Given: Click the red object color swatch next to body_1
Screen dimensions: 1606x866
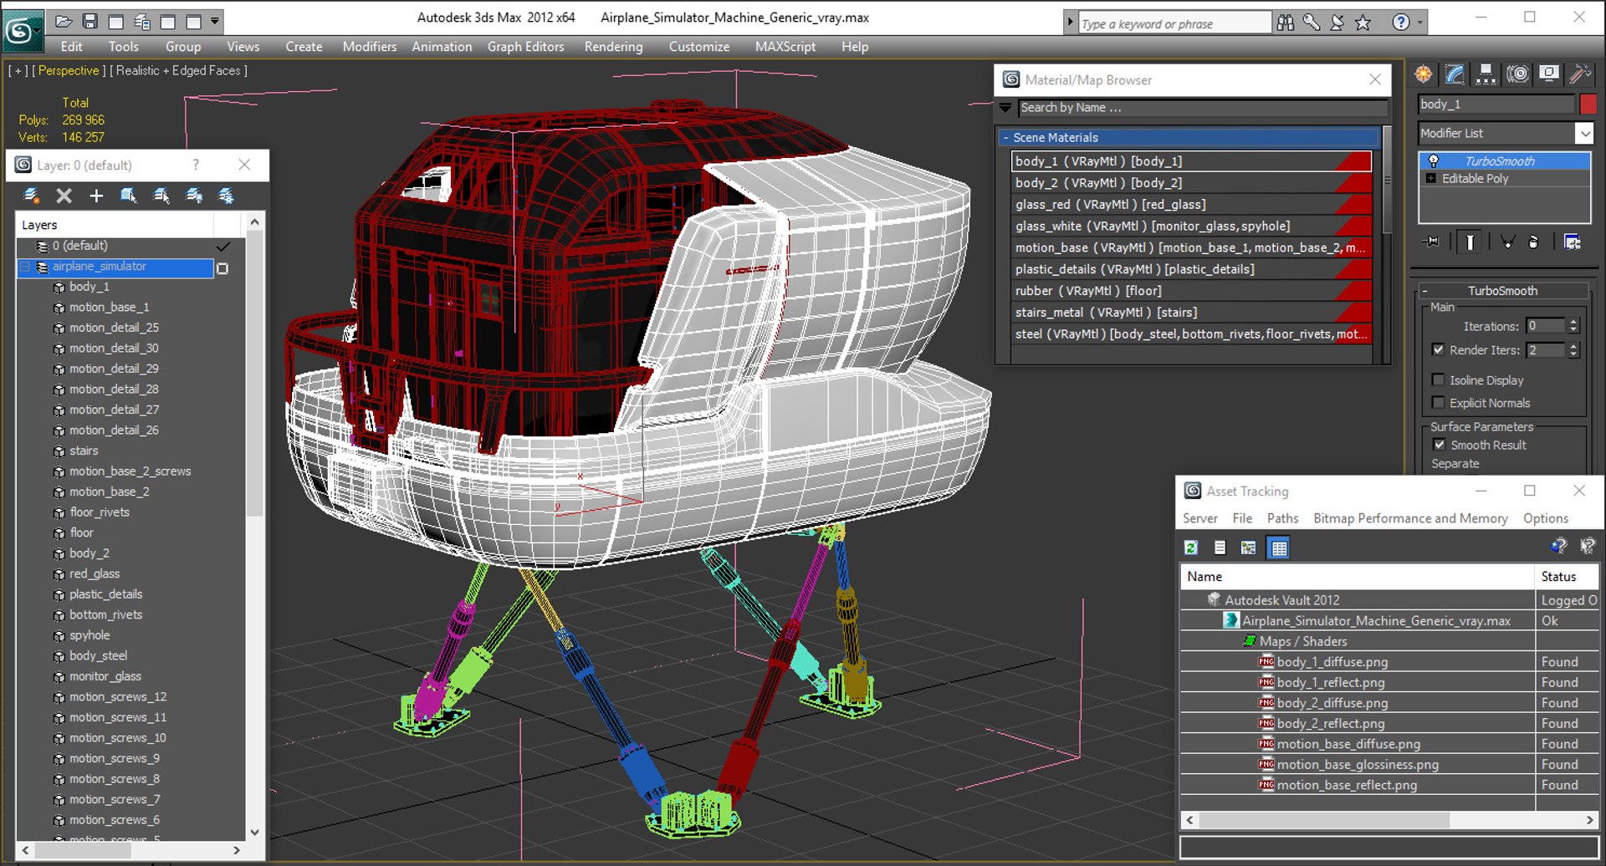Looking at the screenshot, I should click(x=1588, y=104).
